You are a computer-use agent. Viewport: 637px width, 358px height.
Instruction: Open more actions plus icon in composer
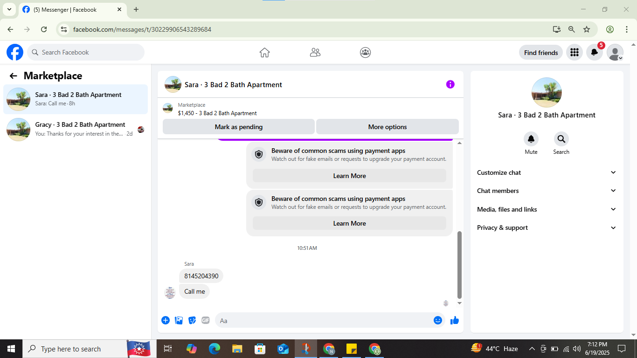coord(166,320)
